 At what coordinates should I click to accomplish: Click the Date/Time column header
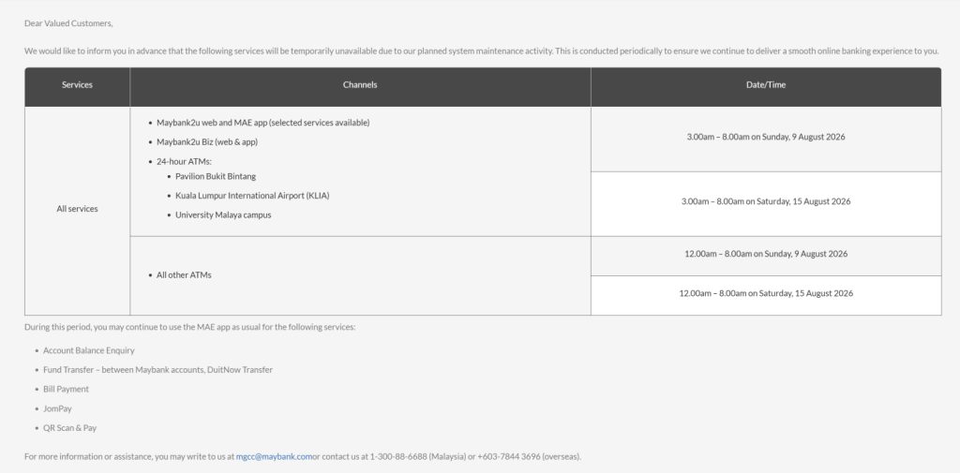[x=766, y=85]
